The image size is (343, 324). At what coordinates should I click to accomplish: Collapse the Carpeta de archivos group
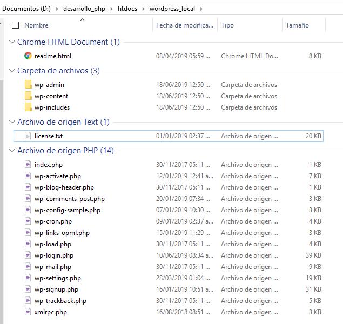tap(12, 70)
